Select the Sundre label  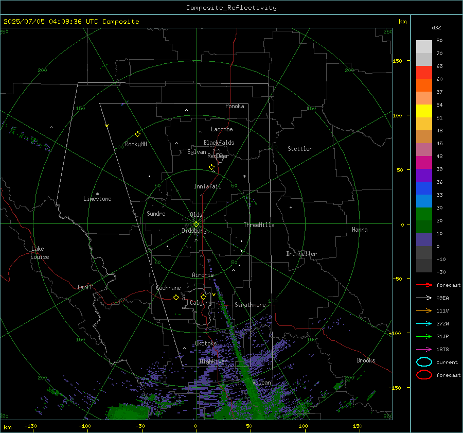coord(156,213)
